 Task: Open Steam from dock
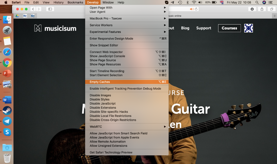pos(7,110)
